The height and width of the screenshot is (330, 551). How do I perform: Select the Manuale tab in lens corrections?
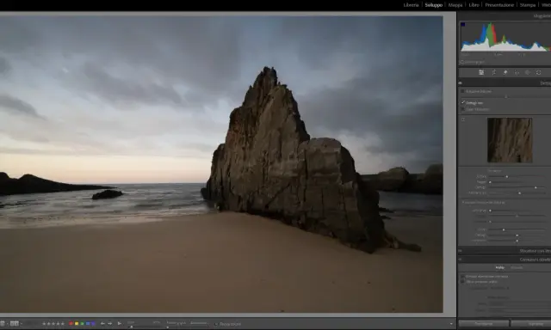point(517,267)
